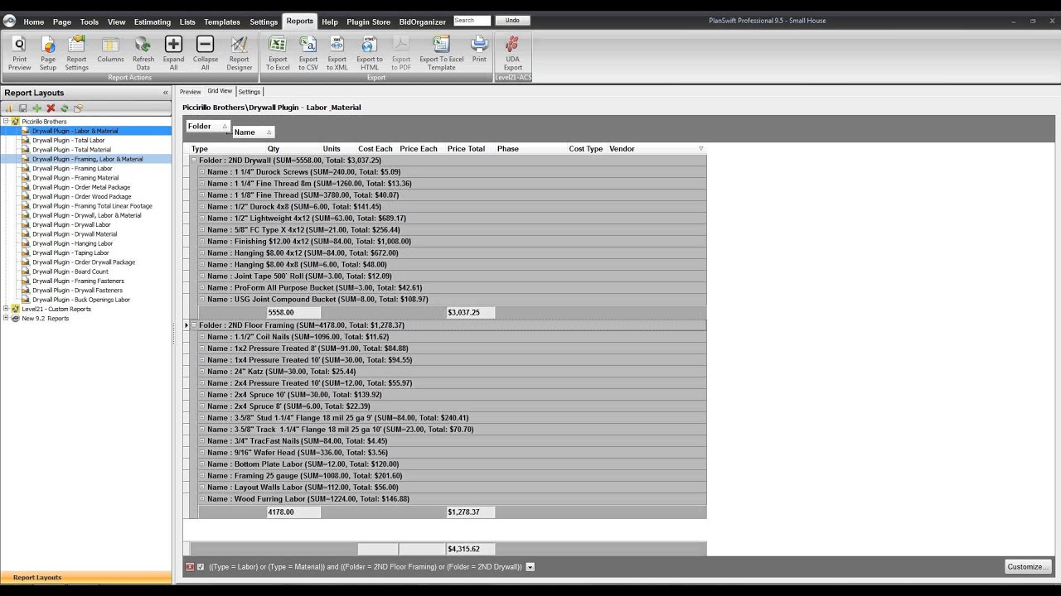Collapse the Report Layouts panel with chevron
Screen dimensions: 1061x596
coord(165,93)
